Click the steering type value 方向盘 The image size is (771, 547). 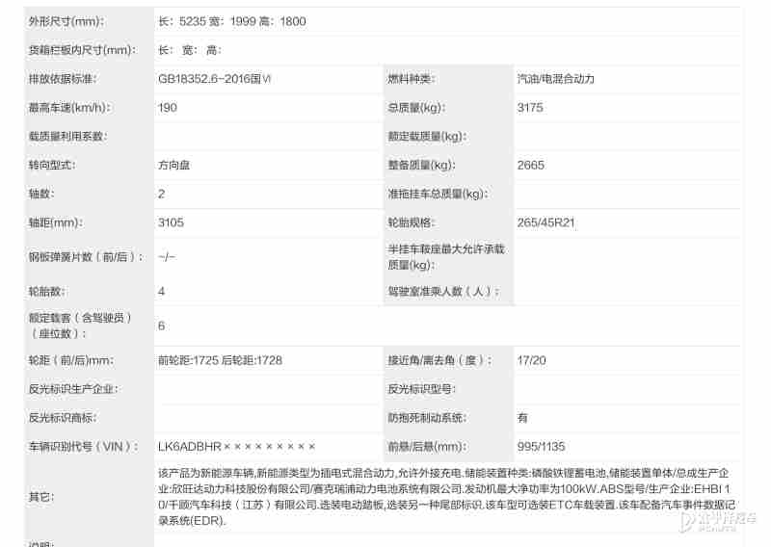click(174, 166)
